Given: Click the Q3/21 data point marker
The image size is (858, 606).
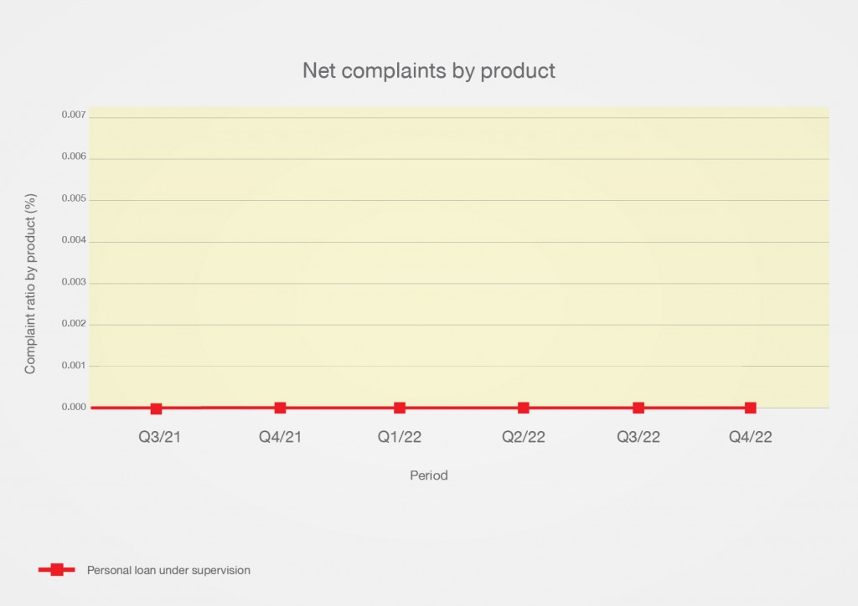Looking at the screenshot, I should click(156, 408).
